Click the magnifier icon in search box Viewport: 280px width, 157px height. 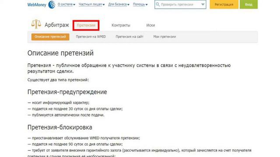pyautogui.click(x=157, y=4)
